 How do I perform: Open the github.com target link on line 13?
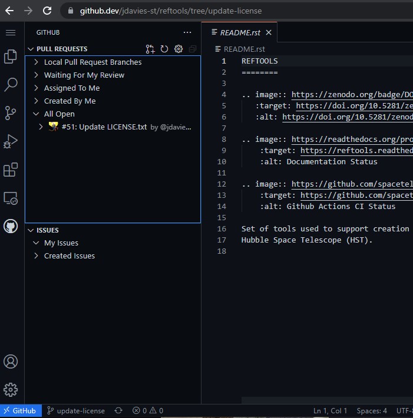coord(356,195)
